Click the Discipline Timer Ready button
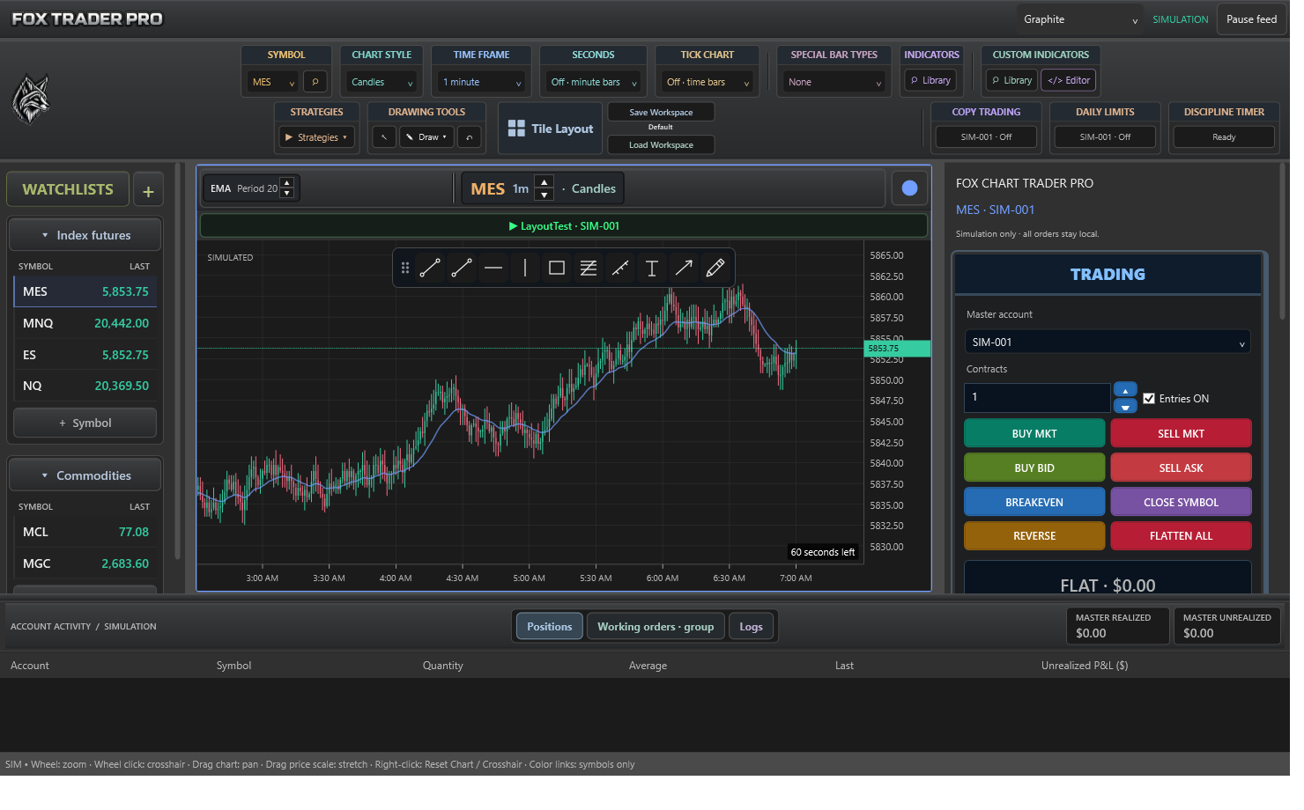1304x810 pixels. pyautogui.click(x=1224, y=137)
